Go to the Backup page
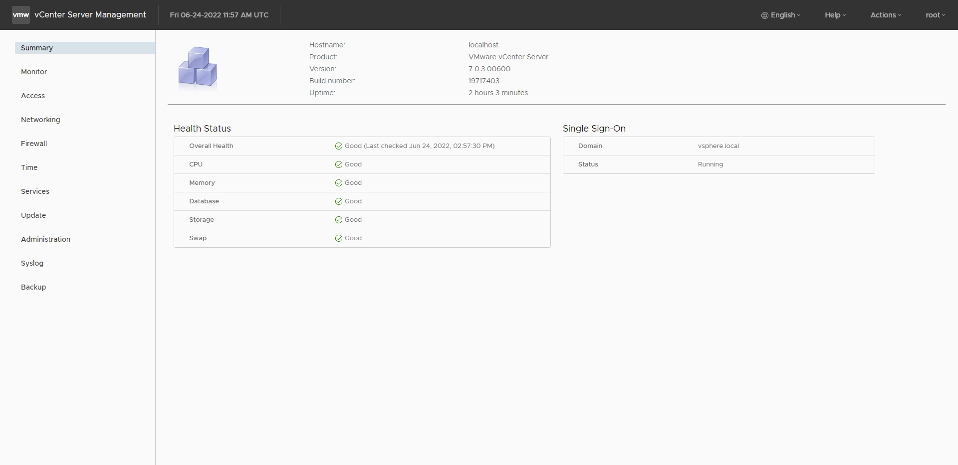 (33, 287)
